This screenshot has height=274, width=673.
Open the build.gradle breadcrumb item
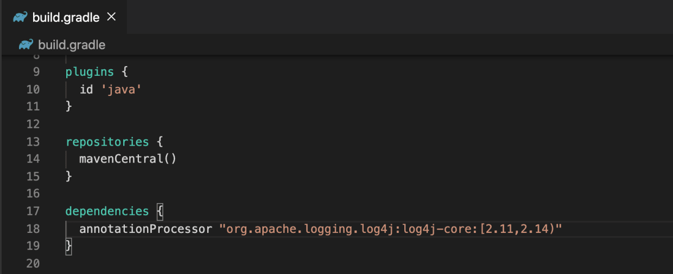pyautogui.click(x=72, y=45)
